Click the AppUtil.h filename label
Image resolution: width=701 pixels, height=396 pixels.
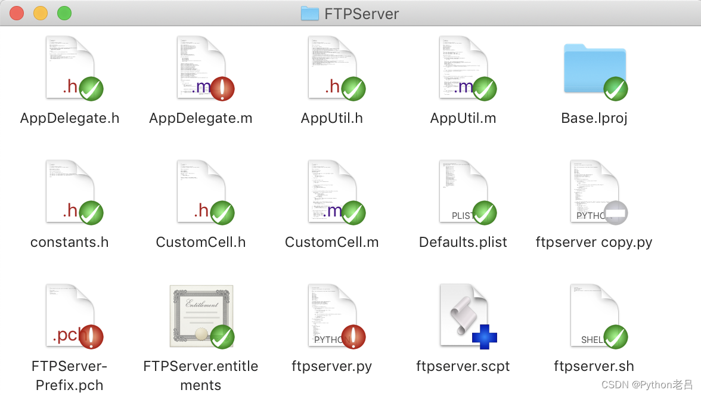tap(331, 118)
